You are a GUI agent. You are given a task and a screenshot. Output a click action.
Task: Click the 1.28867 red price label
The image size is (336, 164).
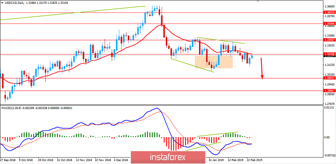tap(330, 91)
